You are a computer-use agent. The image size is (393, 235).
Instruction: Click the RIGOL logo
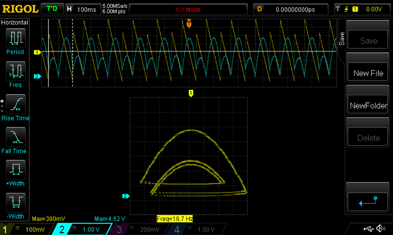click(x=20, y=9)
